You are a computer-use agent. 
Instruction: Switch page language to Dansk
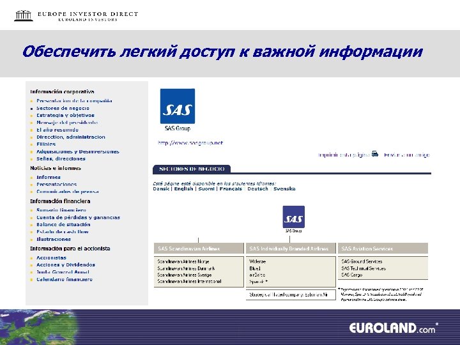tap(161, 188)
